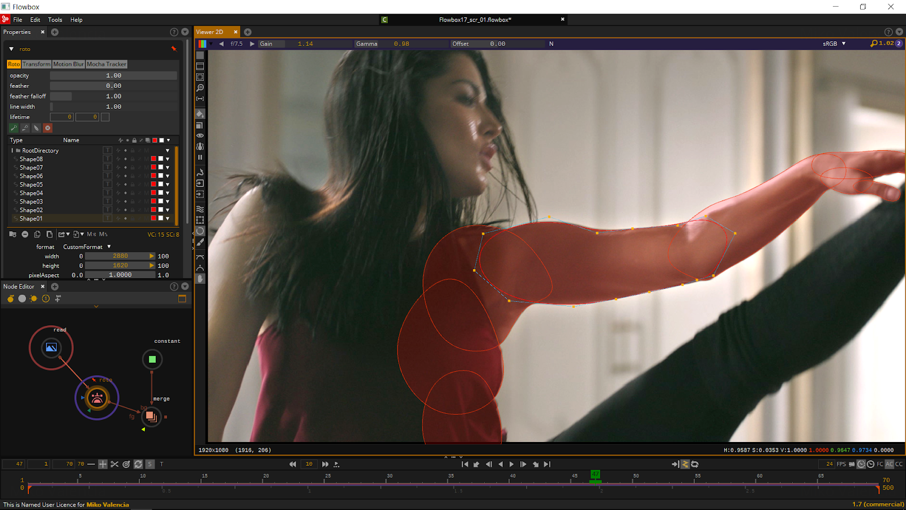The width and height of the screenshot is (906, 510).
Task: Toggle the T transform box for Shape01
Action: point(108,218)
